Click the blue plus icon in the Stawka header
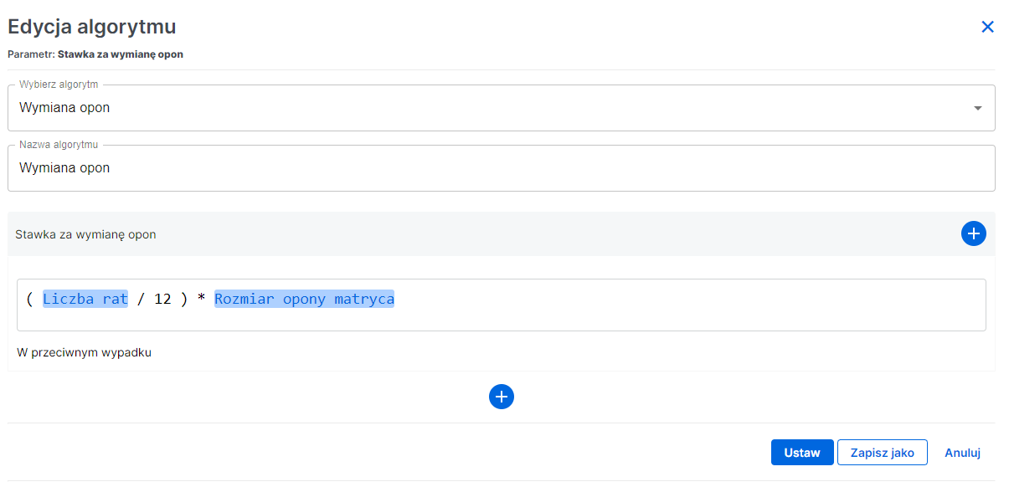 tap(973, 233)
